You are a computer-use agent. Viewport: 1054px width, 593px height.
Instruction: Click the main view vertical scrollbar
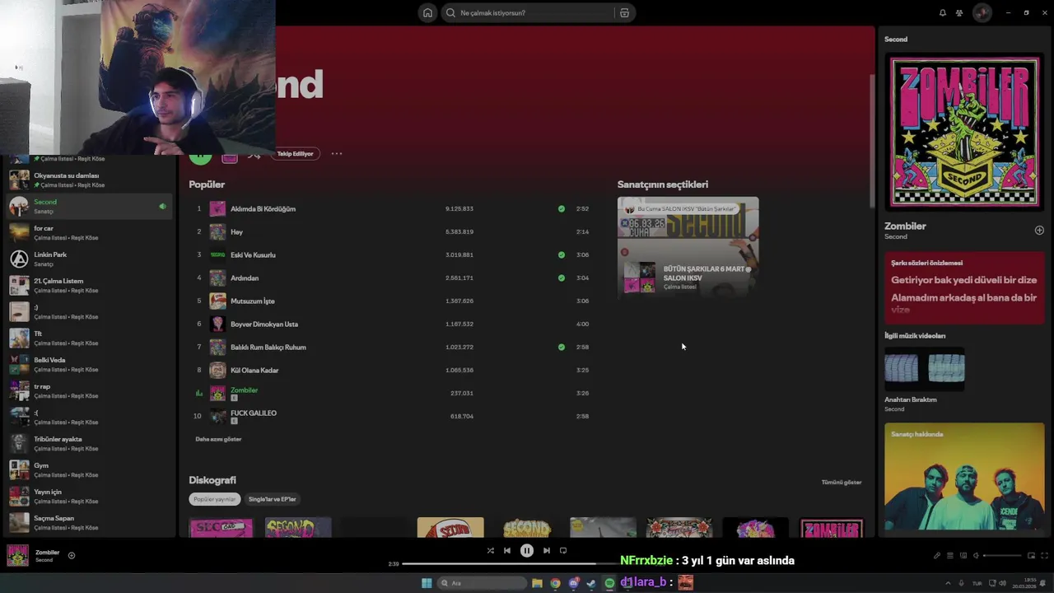(x=872, y=140)
